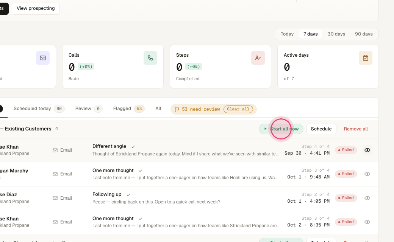Click the person-check icon on Steps card
This screenshot has height=242, width=394.
point(258,58)
